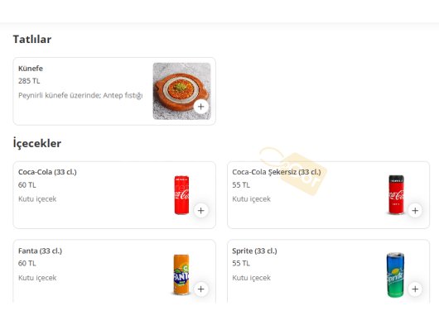Click the green Sprite can image
439x325 pixels.
pyautogui.click(x=395, y=275)
